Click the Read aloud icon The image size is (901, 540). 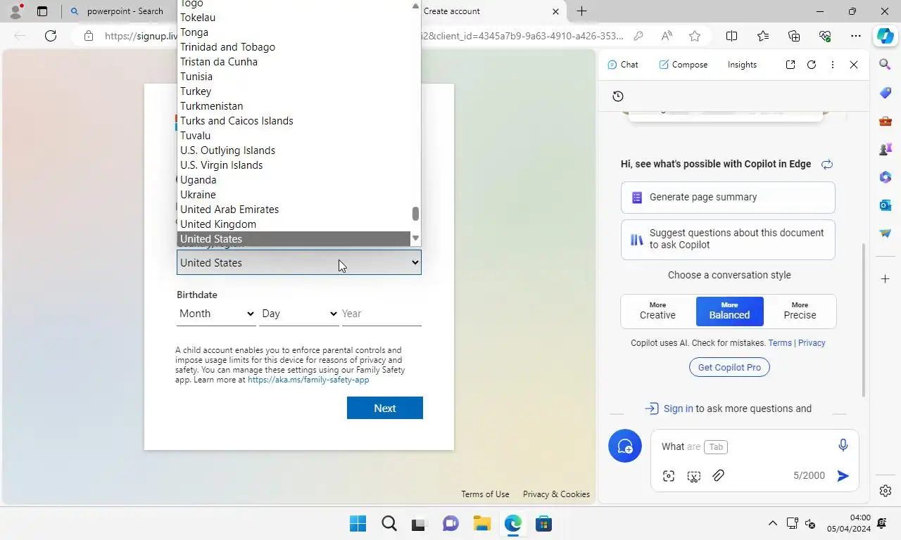coord(667,36)
